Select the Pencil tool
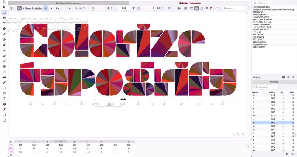The height and width of the screenshot is (157, 297). 4,40
